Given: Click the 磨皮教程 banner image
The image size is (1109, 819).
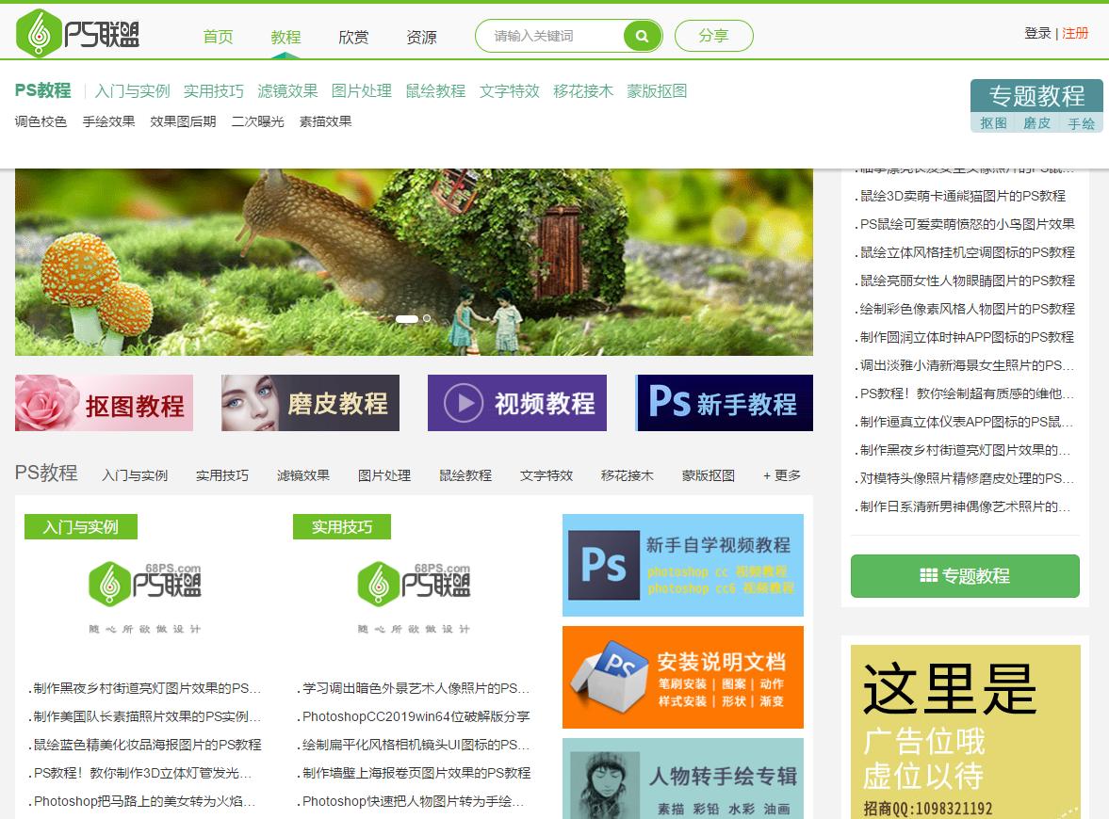Looking at the screenshot, I should point(309,403).
